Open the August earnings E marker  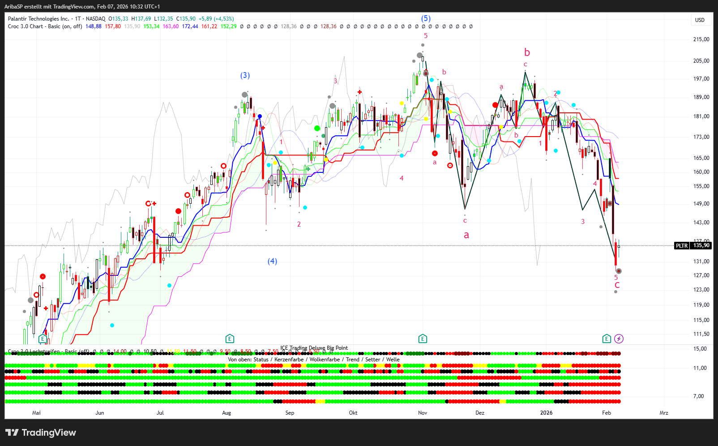click(x=230, y=339)
